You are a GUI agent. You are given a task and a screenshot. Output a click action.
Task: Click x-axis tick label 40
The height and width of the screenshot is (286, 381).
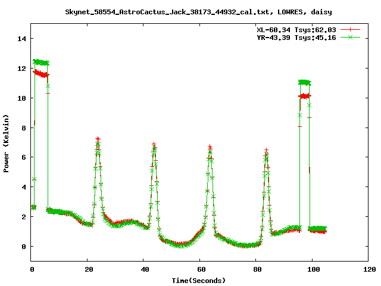[145, 269]
